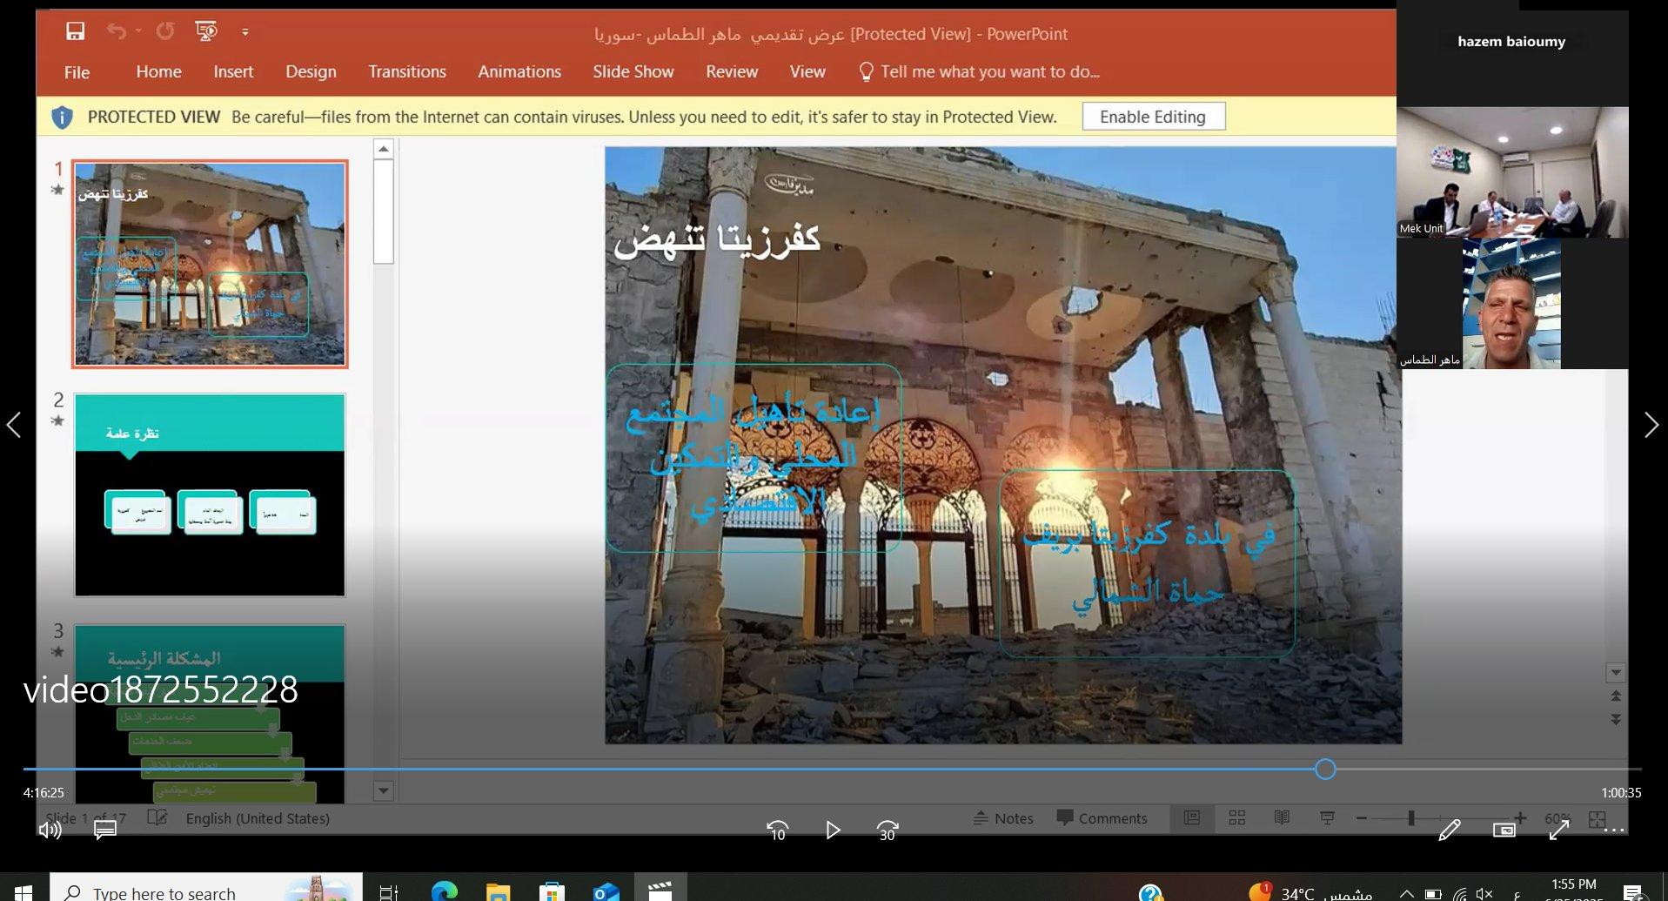Open the Transitions ribbon tab
Viewport: 1668px width, 901px height.
pos(407,72)
